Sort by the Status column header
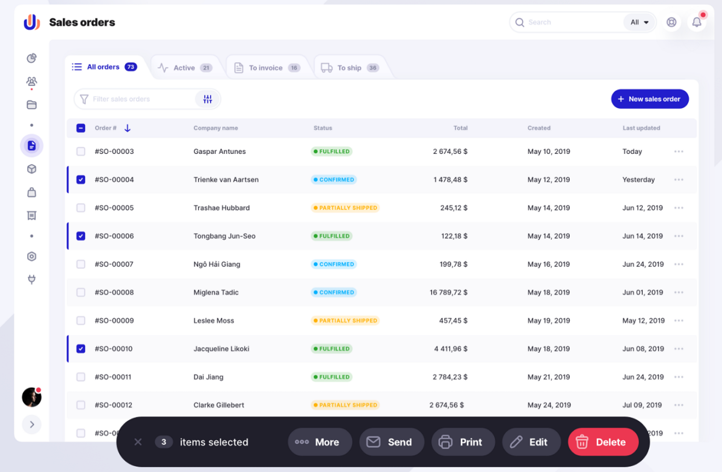The width and height of the screenshot is (722, 472). [322, 128]
